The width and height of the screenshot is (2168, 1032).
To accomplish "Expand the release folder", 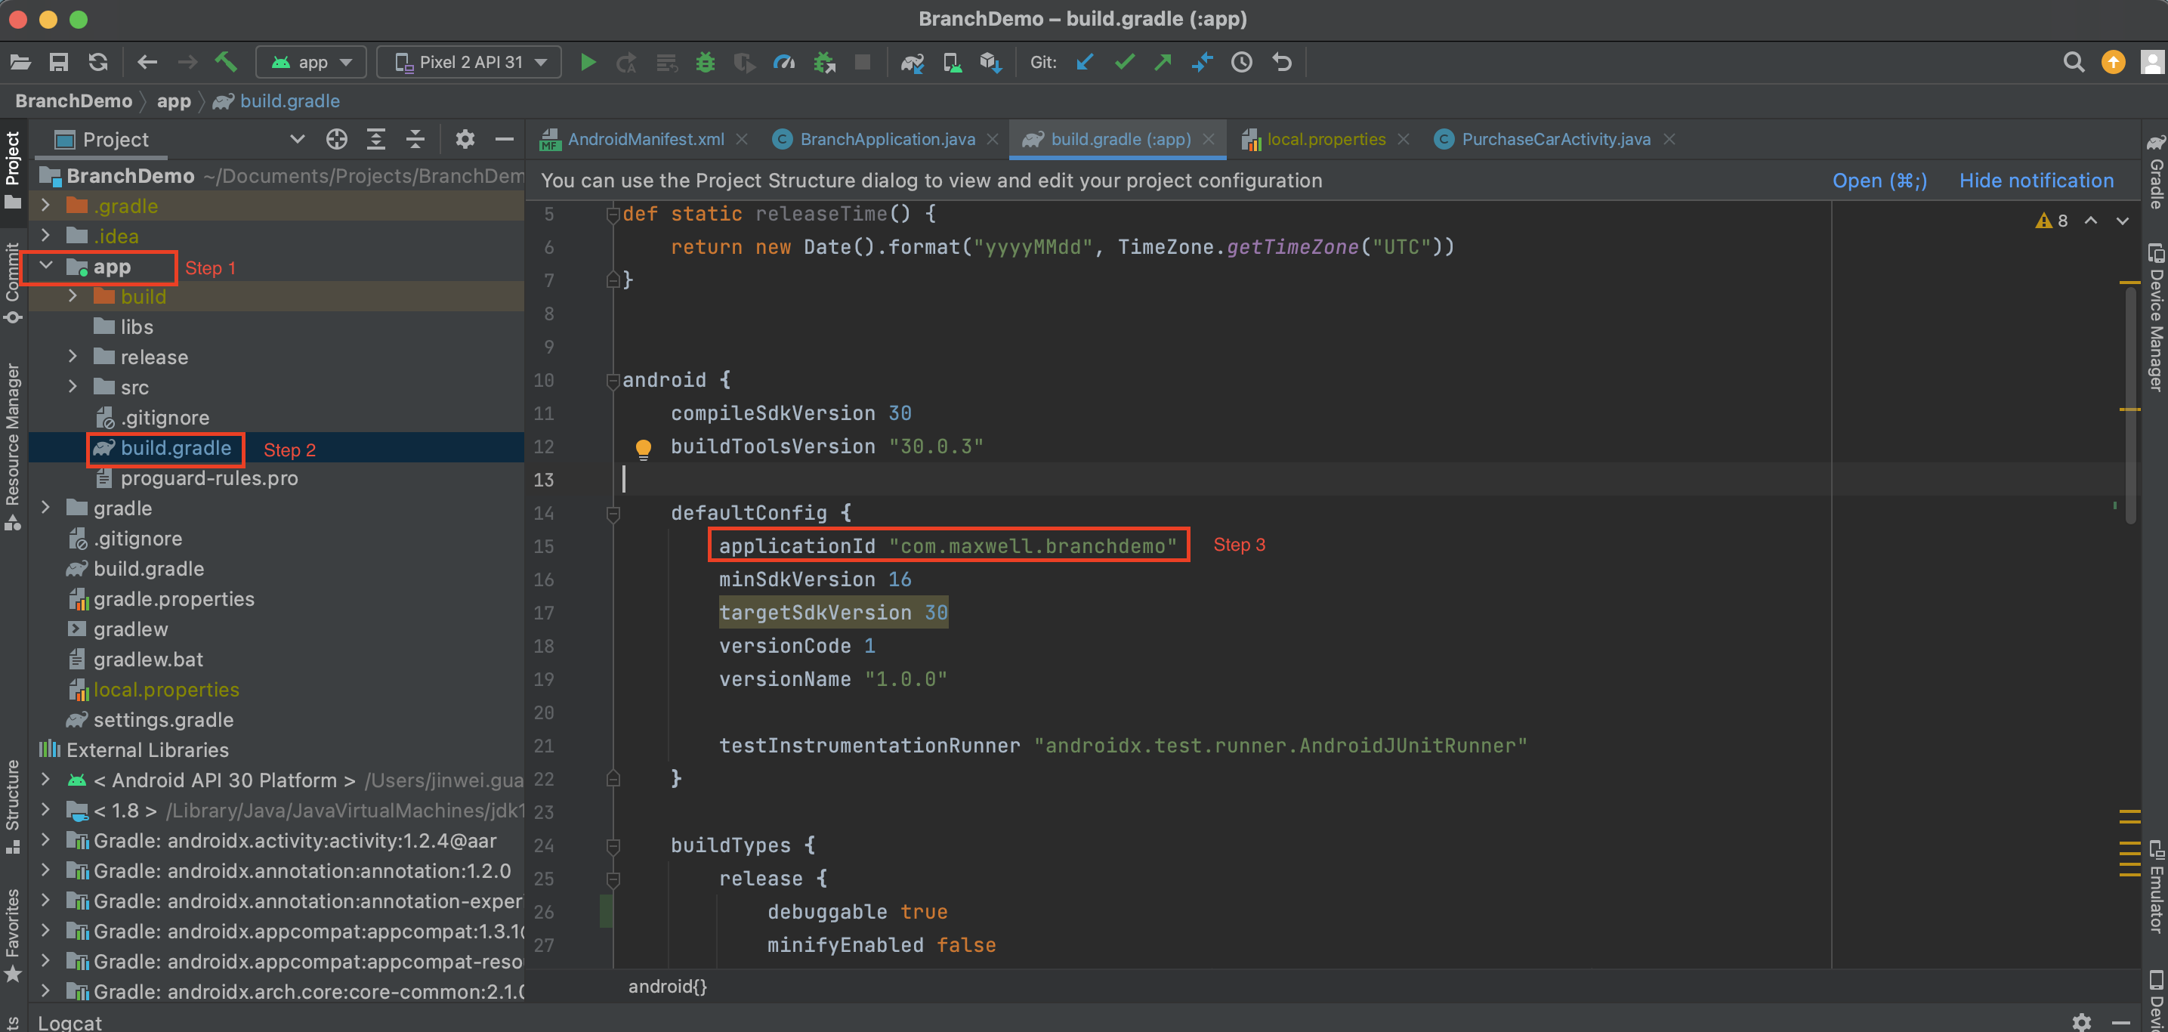I will point(73,357).
